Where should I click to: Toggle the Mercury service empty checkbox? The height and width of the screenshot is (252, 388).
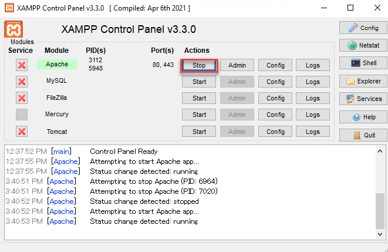22,115
